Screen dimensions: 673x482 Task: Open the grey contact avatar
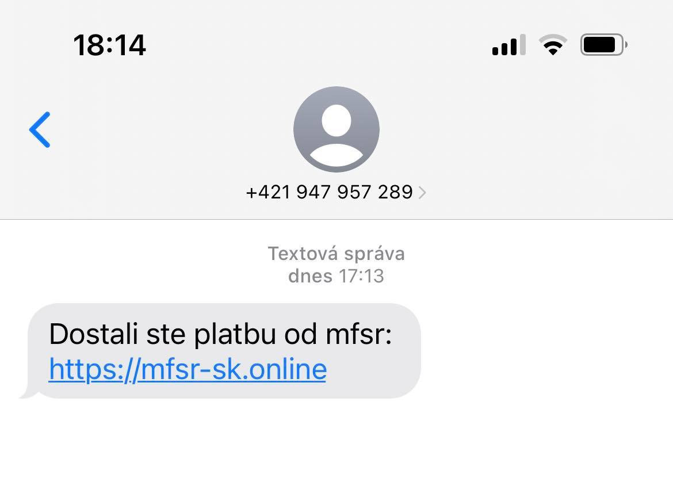(336, 129)
